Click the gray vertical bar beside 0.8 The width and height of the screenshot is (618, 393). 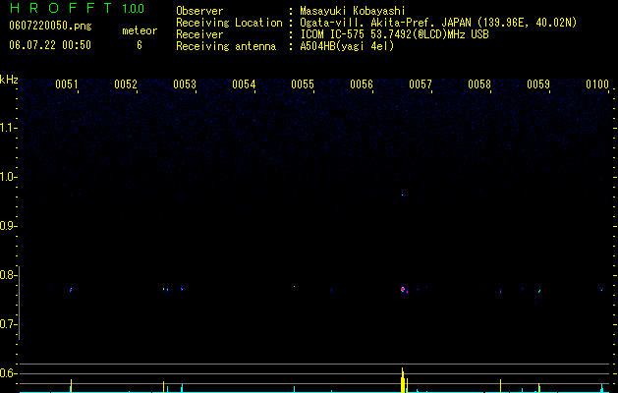pos(20,303)
